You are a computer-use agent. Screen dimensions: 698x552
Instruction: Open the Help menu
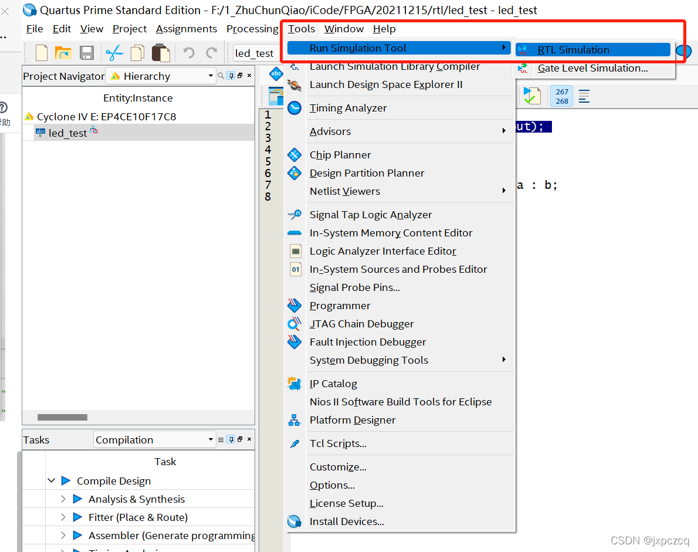coord(384,29)
